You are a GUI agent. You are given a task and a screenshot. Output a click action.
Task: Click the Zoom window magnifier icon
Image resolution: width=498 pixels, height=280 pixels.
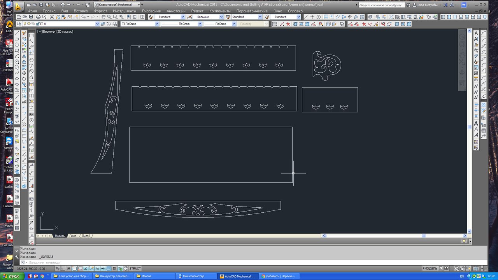pyautogui.click(x=116, y=17)
